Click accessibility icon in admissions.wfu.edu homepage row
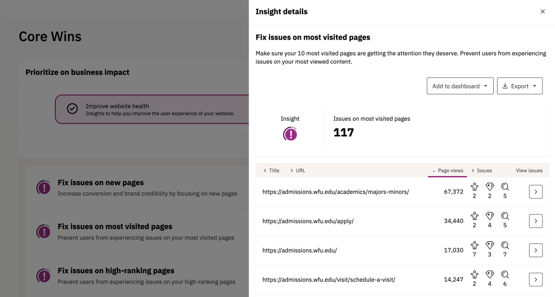 click(x=475, y=246)
